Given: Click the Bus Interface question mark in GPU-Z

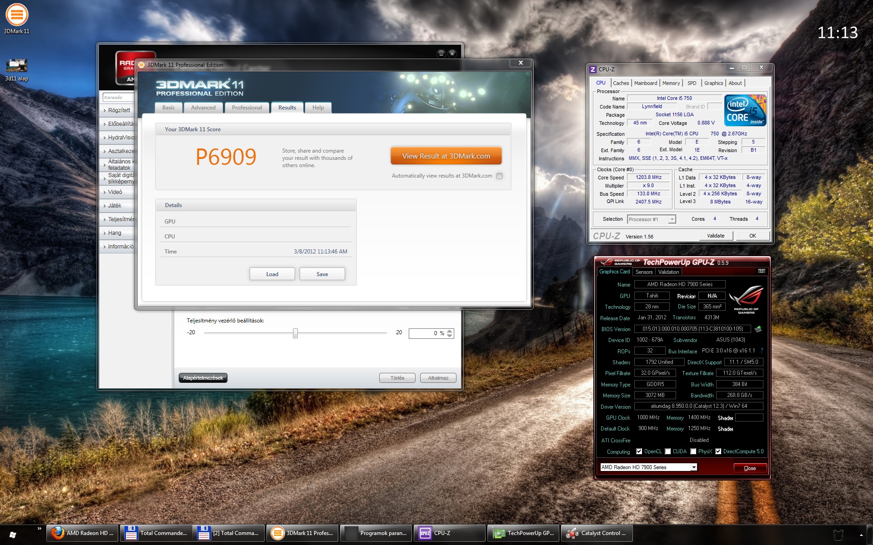Looking at the screenshot, I should click(762, 351).
